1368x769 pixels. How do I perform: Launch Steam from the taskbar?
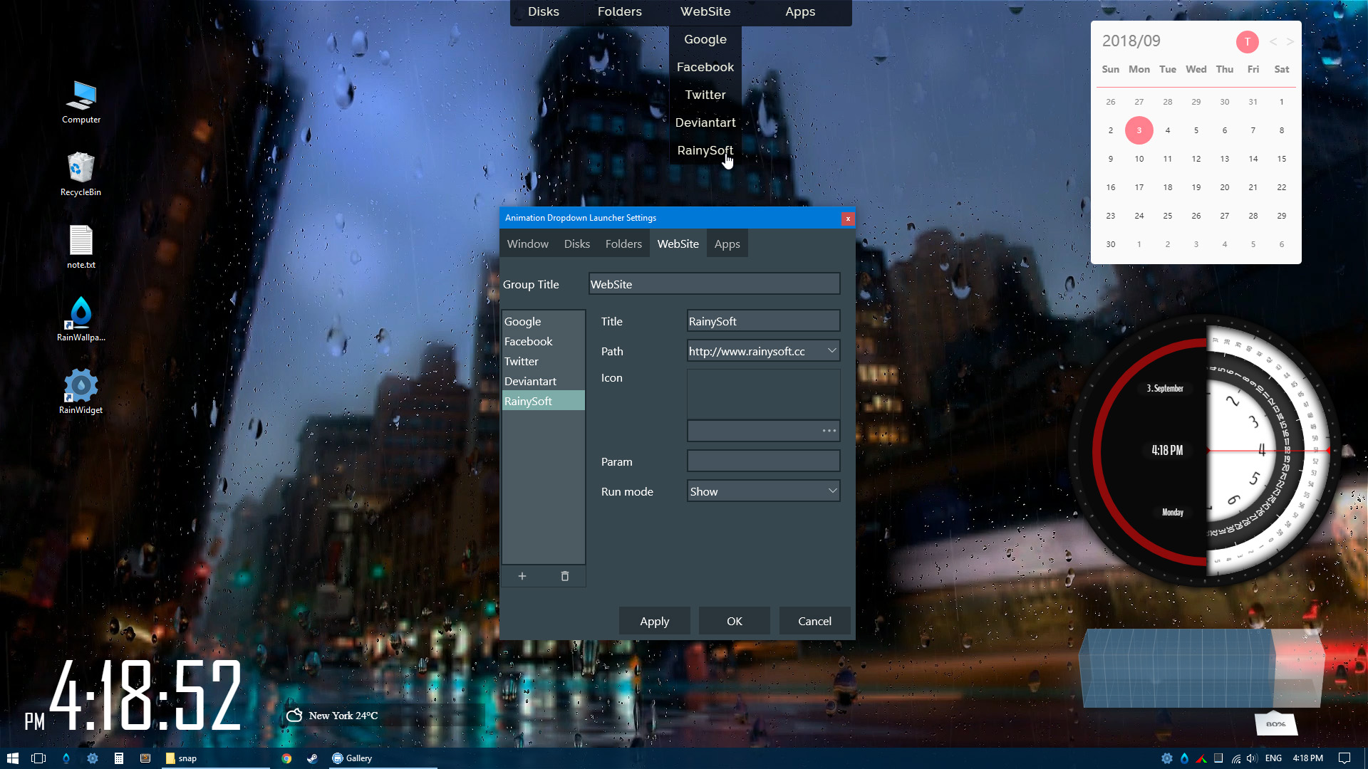pos(312,758)
